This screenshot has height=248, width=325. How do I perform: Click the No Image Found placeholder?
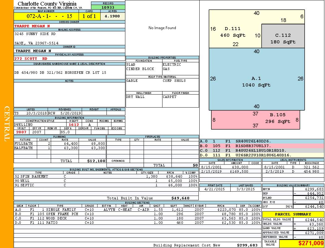pyautogui.click(x=162, y=28)
